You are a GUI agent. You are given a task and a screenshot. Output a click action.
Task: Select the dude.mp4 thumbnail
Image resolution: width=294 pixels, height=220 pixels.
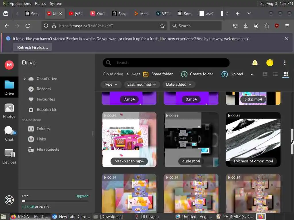click(191, 140)
